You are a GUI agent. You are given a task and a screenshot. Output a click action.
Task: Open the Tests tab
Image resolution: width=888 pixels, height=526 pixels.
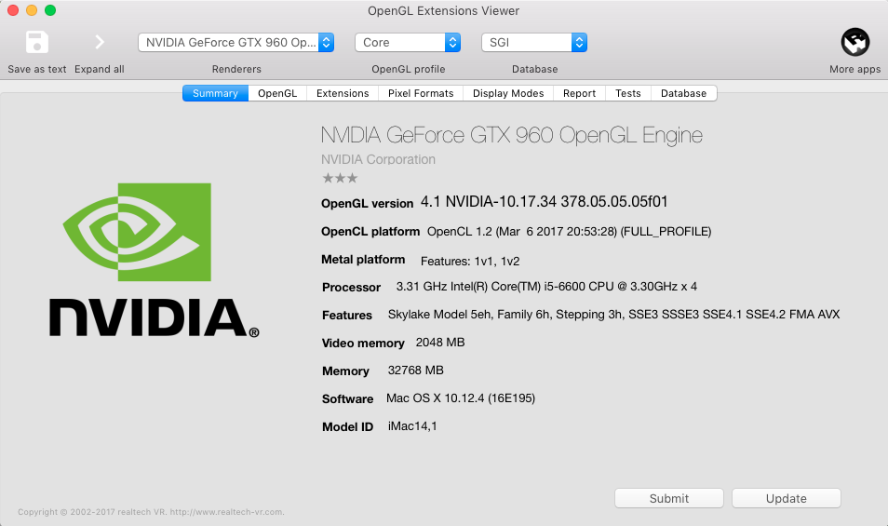[628, 93]
